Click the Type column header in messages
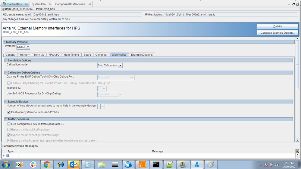The image size is (301, 169). point(10,151)
